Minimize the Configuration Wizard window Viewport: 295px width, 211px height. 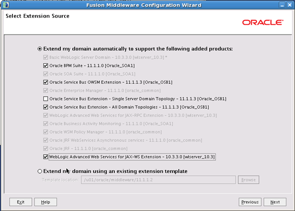click(282, 5)
